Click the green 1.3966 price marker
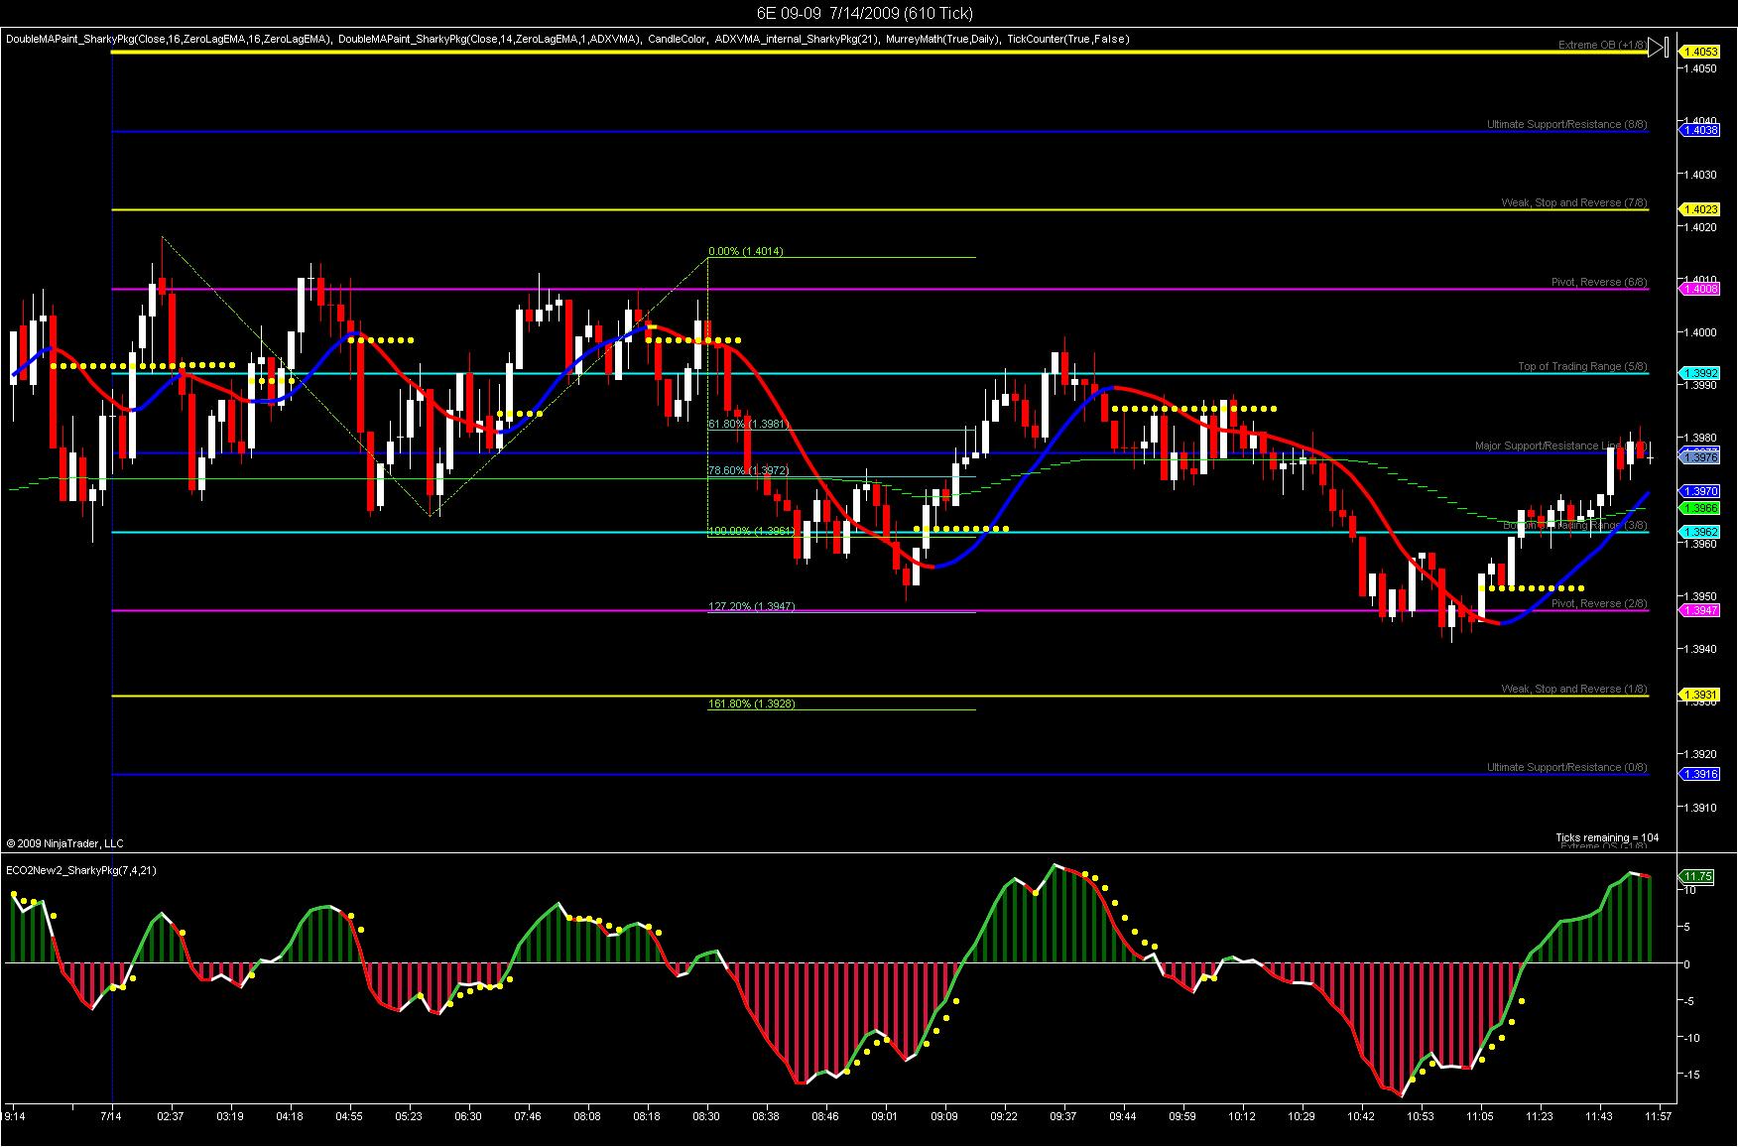Image resolution: width=1738 pixels, height=1147 pixels. [x=1698, y=508]
